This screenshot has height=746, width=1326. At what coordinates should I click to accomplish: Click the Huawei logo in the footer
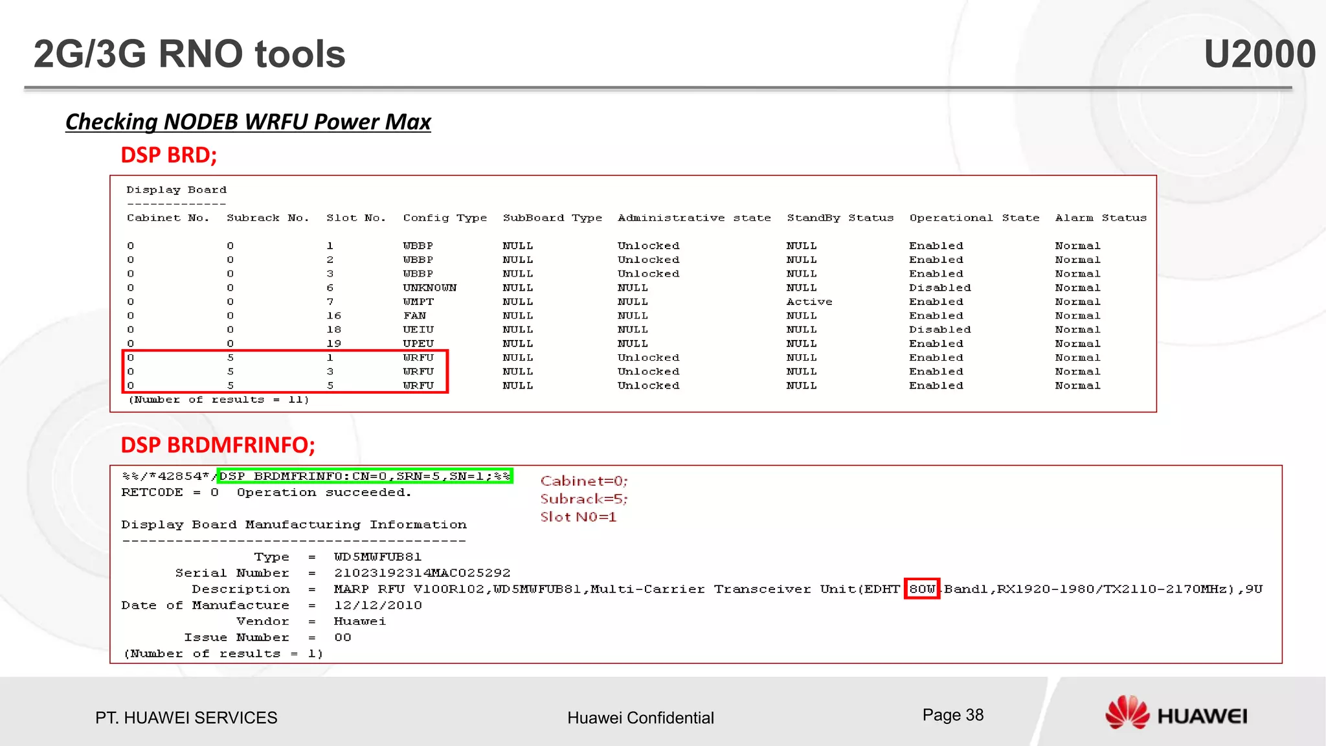click(1176, 713)
